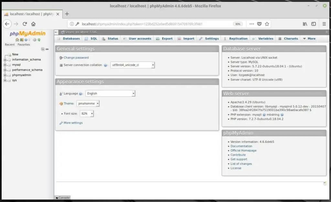The width and height of the screenshot is (331, 202).
Task: Open the Console bar at the bottom
Action: coord(63,198)
